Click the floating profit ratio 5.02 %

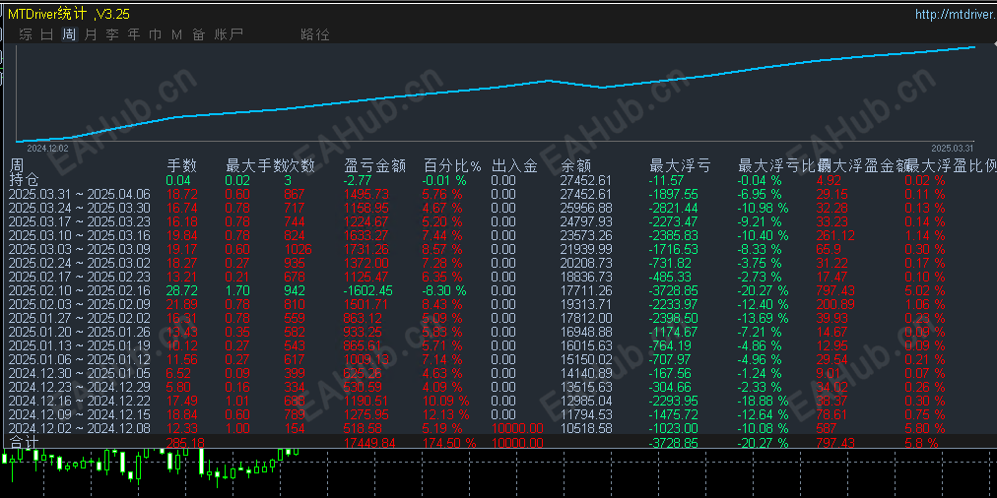[x=925, y=290]
